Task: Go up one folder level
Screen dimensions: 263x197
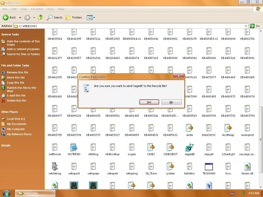Action: coord(40,17)
